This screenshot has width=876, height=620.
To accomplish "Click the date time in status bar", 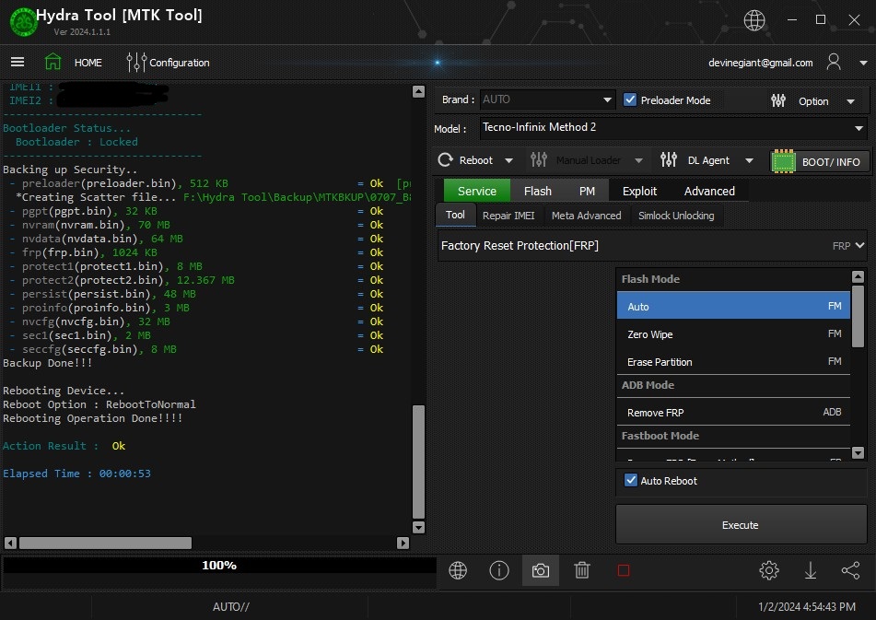I will pos(807,606).
